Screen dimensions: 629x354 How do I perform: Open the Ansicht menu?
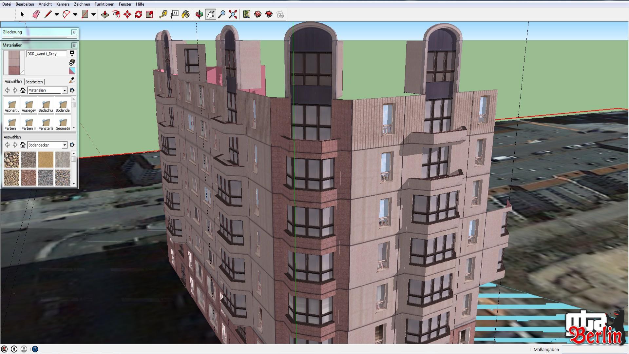click(x=45, y=4)
